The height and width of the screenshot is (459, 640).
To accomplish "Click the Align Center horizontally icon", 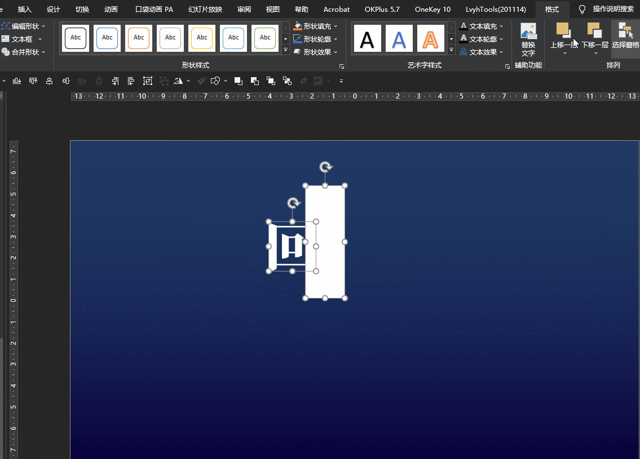I will (50, 81).
